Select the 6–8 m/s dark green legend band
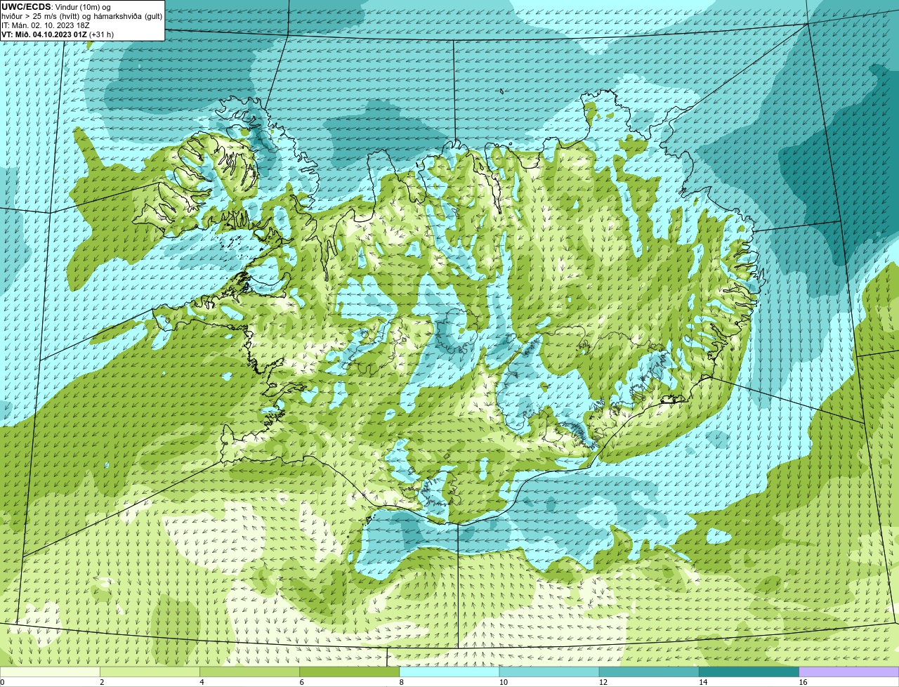Screen dimensions: 899x687 pos(349,672)
